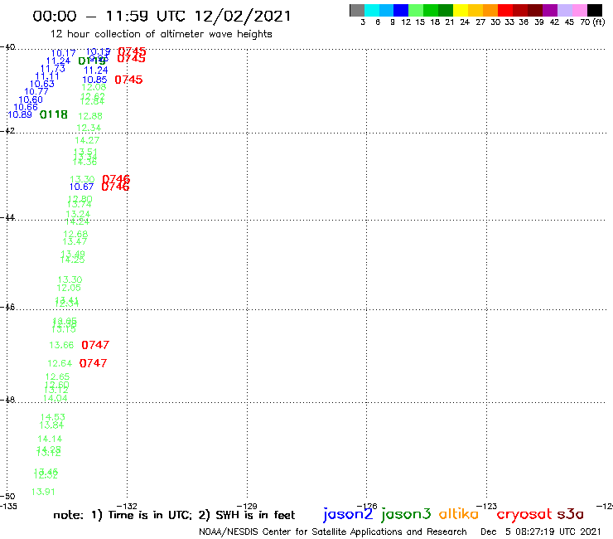Select the orange legend swatch
Viewport: 613px width, 539px height.
click(x=490, y=10)
